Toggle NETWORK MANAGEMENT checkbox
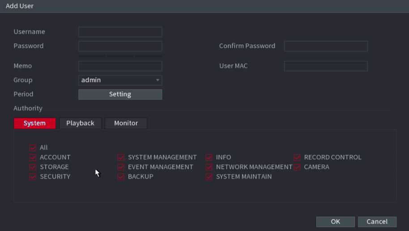 pyautogui.click(x=209, y=167)
